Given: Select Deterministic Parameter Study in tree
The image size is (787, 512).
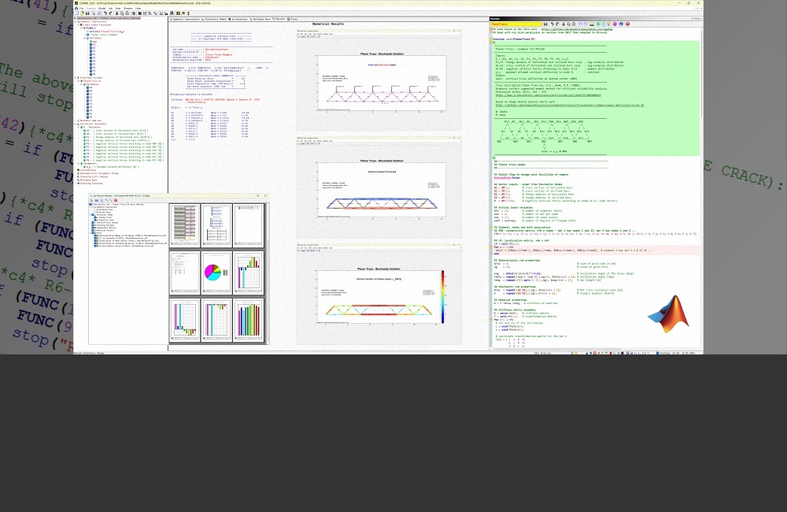Looking at the screenshot, I should click(99, 173).
